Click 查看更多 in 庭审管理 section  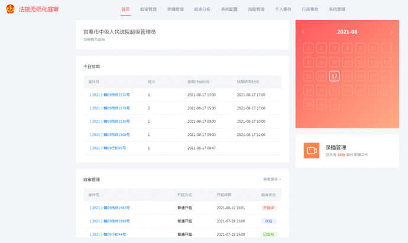[x=272, y=179]
